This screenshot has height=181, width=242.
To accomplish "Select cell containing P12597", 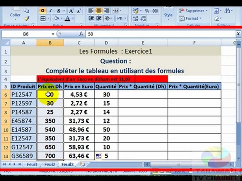I will [24, 103].
